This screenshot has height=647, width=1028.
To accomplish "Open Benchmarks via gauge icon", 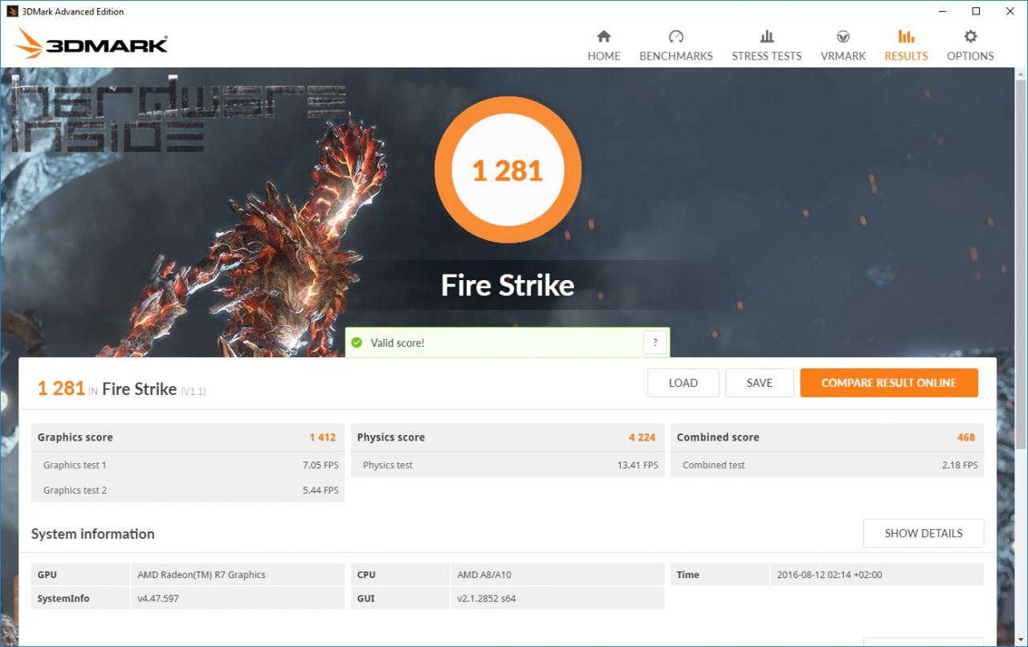I will [675, 37].
